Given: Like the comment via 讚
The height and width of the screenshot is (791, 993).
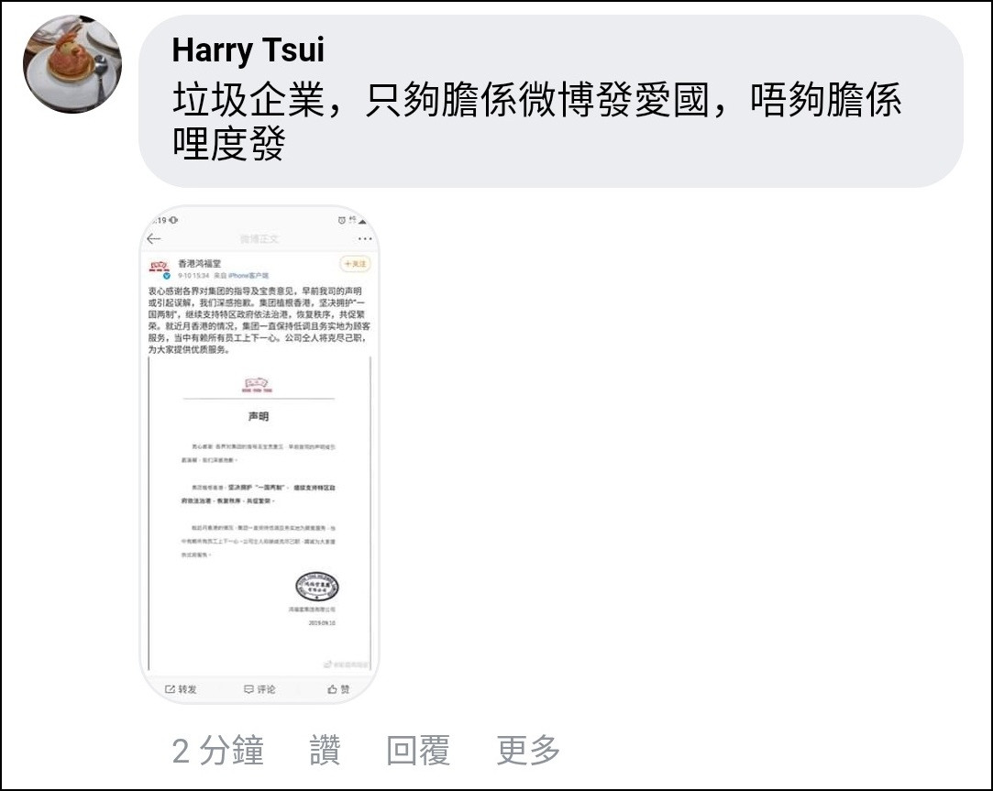Looking at the screenshot, I should point(325,750).
